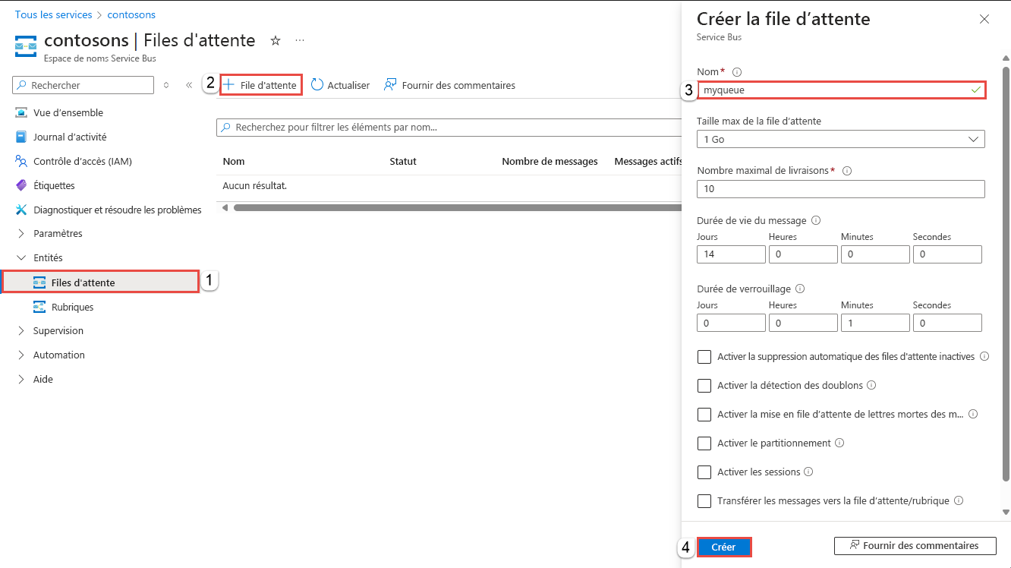Click the info icon for Transférer les messages option

[959, 500]
